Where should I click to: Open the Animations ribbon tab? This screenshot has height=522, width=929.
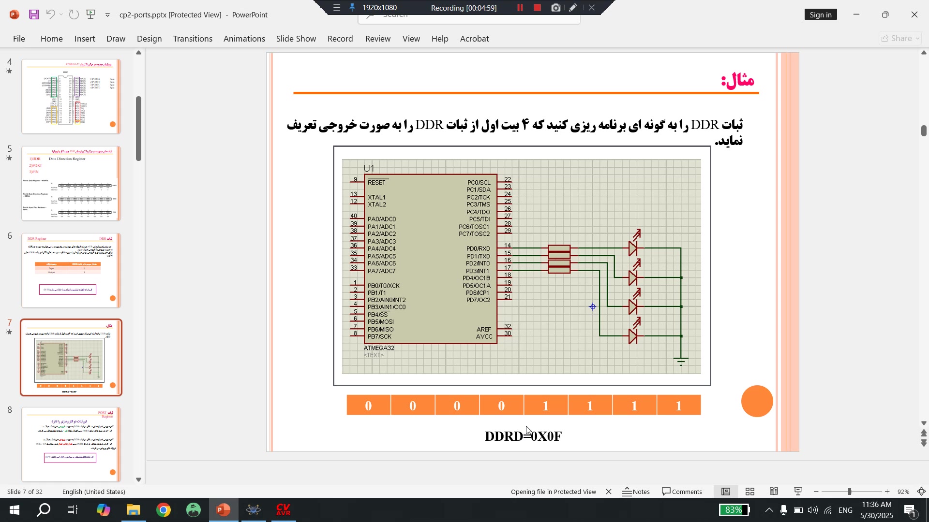tap(244, 39)
